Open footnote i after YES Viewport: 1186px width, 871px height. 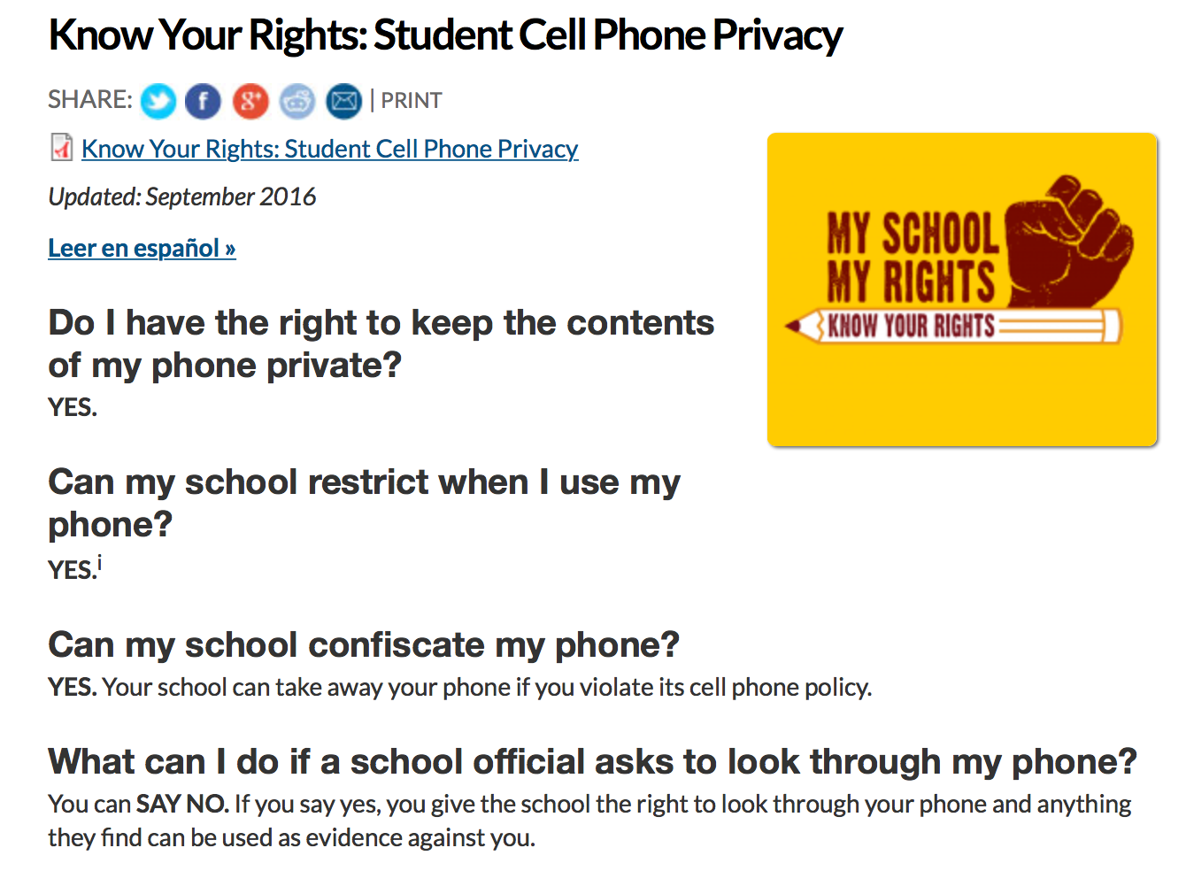point(99,562)
